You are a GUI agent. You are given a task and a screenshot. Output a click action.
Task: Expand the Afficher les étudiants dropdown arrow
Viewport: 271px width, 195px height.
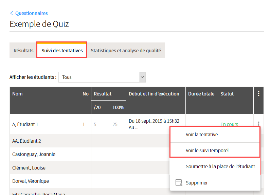(142, 77)
